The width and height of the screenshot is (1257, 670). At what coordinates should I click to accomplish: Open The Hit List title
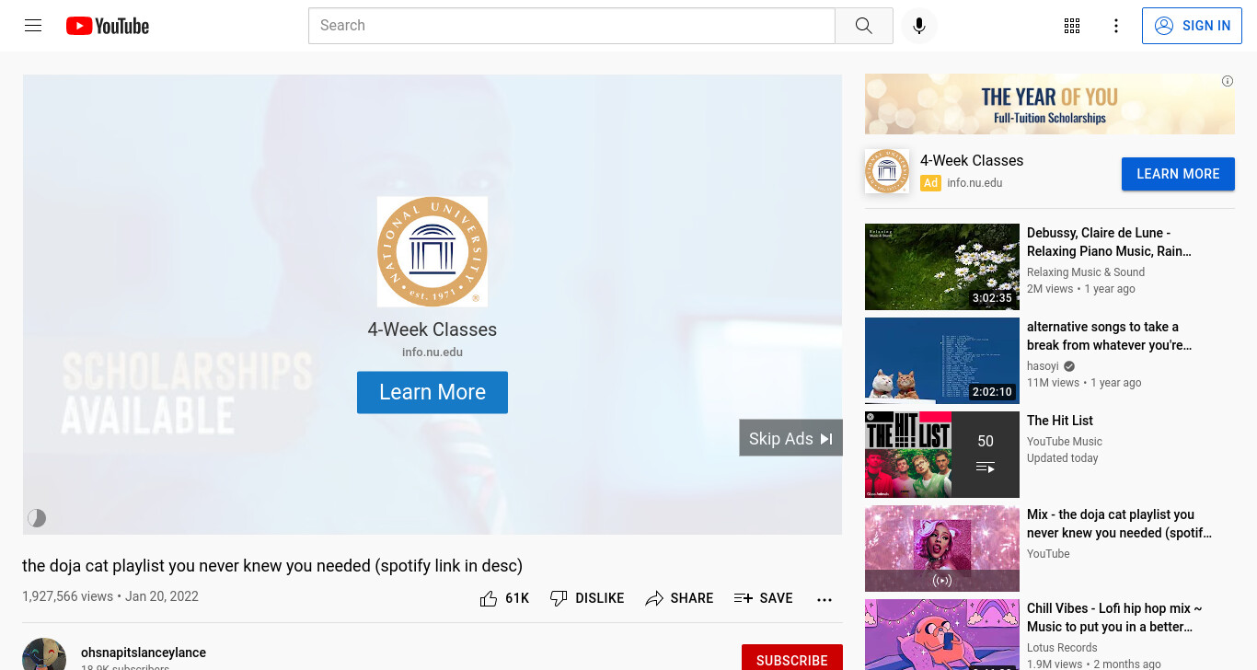(x=1060, y=421)
